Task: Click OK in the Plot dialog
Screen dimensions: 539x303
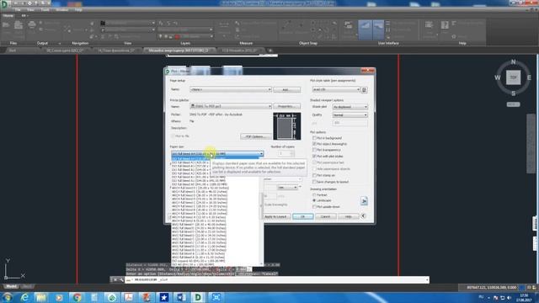Action: tap(303, 216)
